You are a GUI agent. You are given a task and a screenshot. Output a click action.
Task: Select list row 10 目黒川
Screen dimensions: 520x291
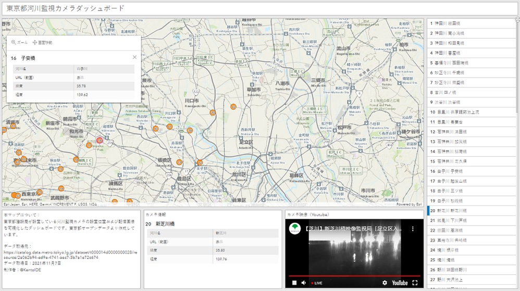[x=471, y=112]
